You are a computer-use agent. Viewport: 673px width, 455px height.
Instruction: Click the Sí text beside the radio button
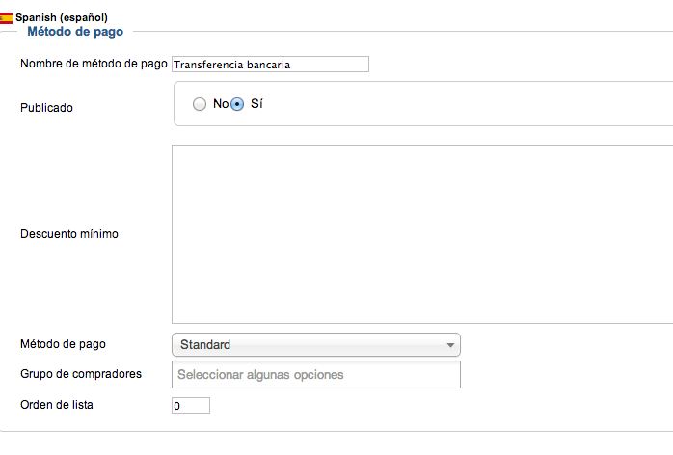(256, 103)
